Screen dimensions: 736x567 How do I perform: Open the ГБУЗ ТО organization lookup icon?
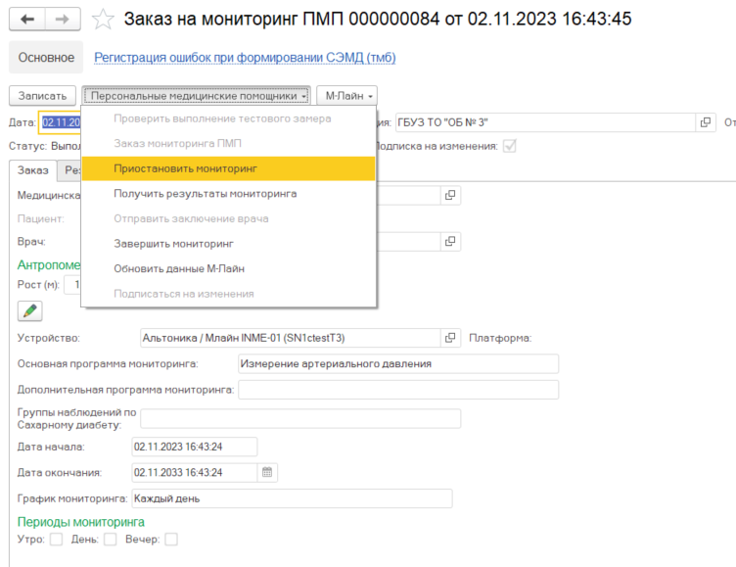click(x=705, y=122)
